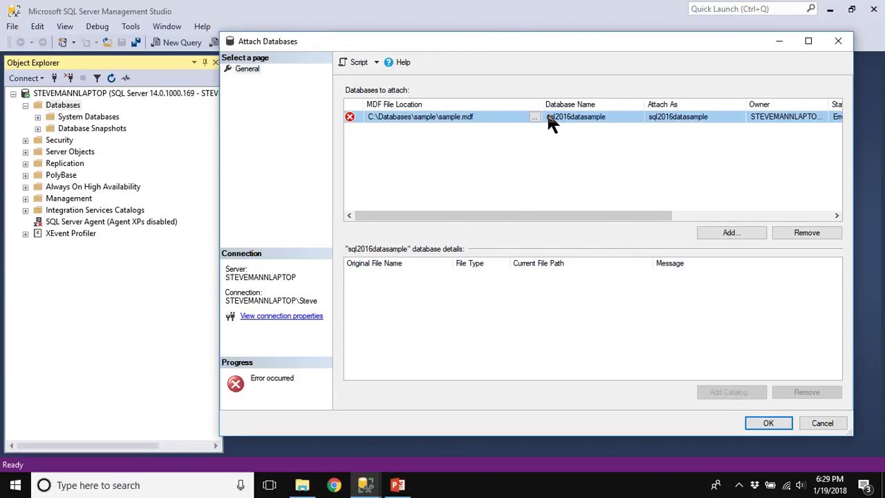The width and height of the screenshot is (885, 498).
Task: Click the Script button in Attach Databases
Action: click(354, 62)
